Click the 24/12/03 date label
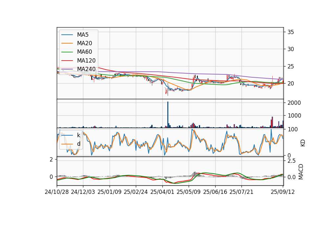This screenshot has width=315, height=226. tap(83, 192)
